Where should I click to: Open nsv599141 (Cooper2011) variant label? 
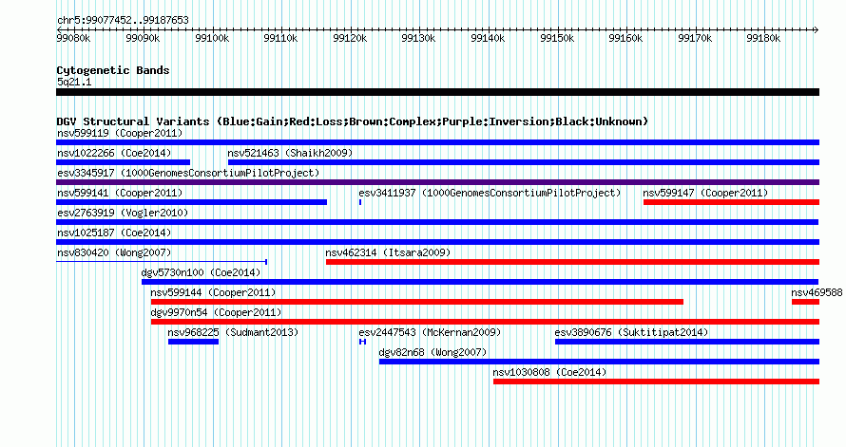tap(120, 193)
